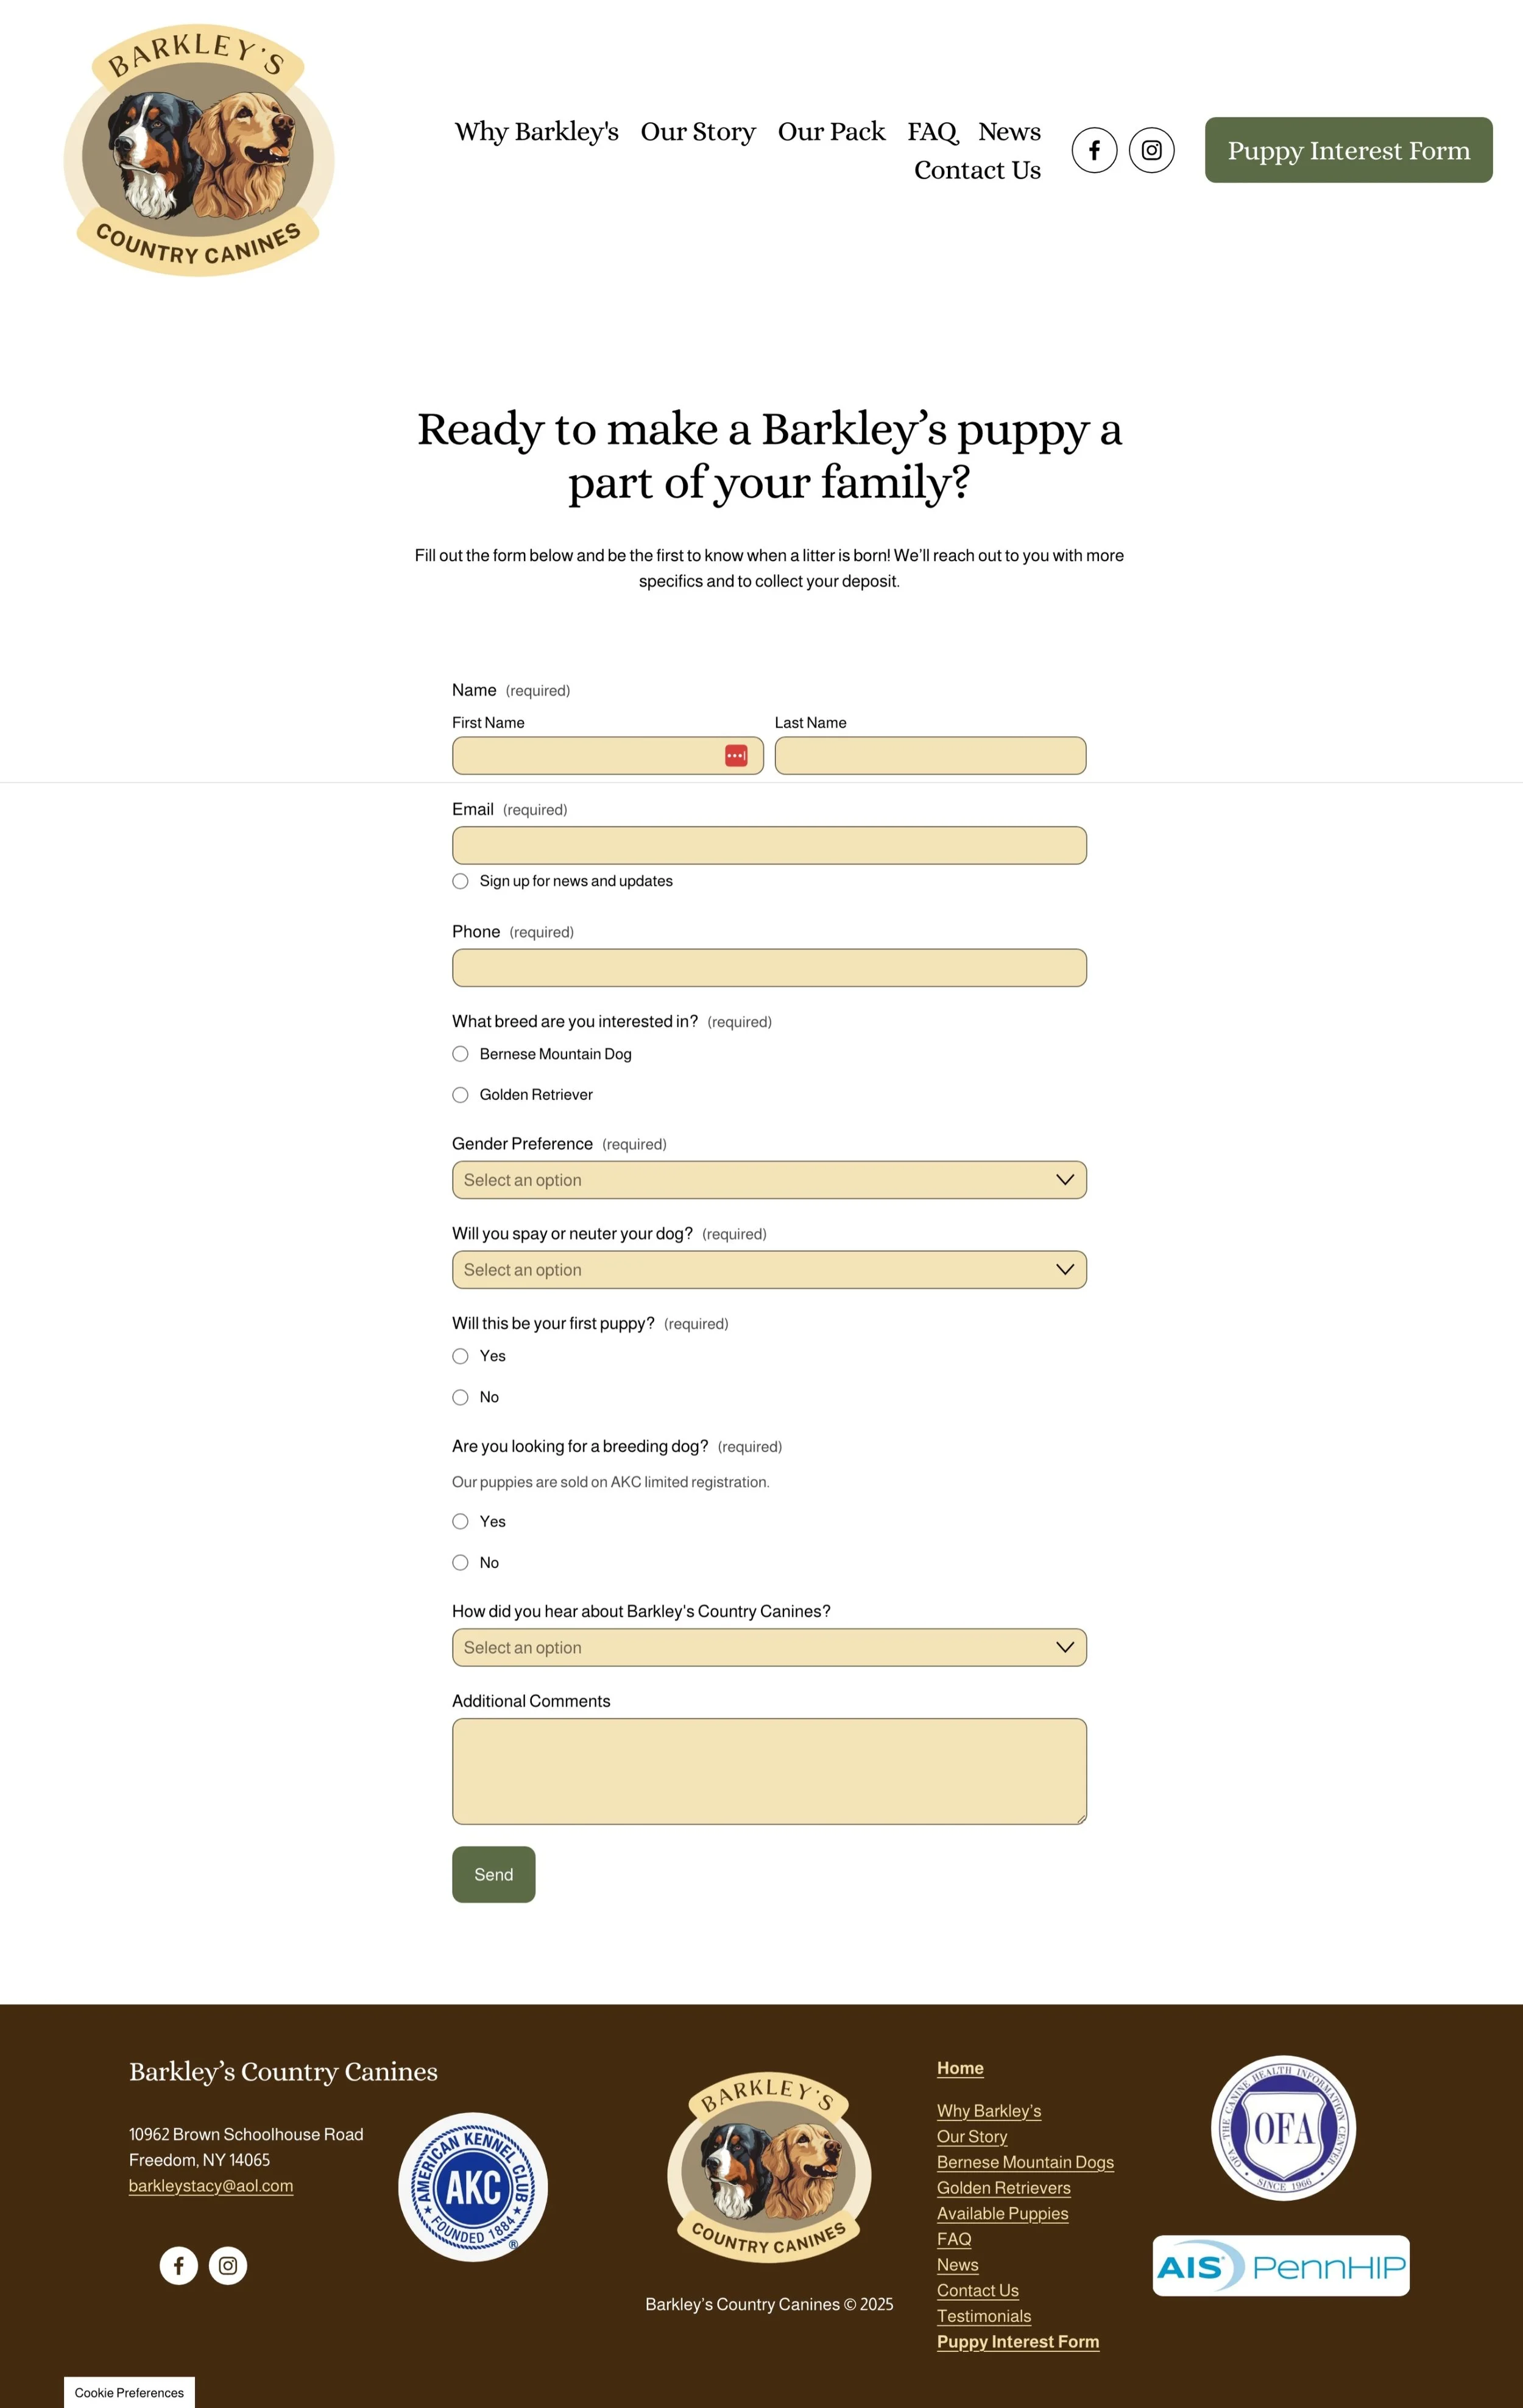1523x2408 pixels.
Task: Click the barkleystacy@aol.com email link
Action: pos(211,2186)
